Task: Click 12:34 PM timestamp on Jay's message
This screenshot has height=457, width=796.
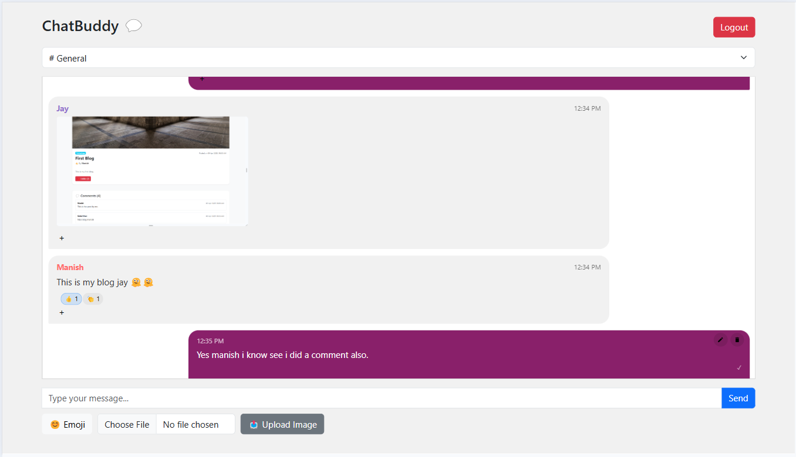Action: [x=588, y=108]
